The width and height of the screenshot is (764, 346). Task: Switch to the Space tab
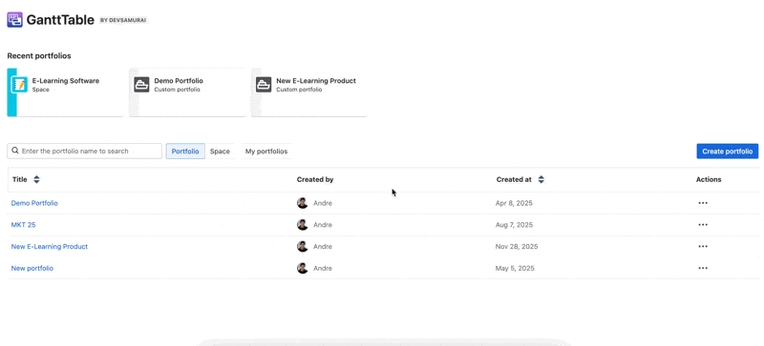[x=220, y=152]
